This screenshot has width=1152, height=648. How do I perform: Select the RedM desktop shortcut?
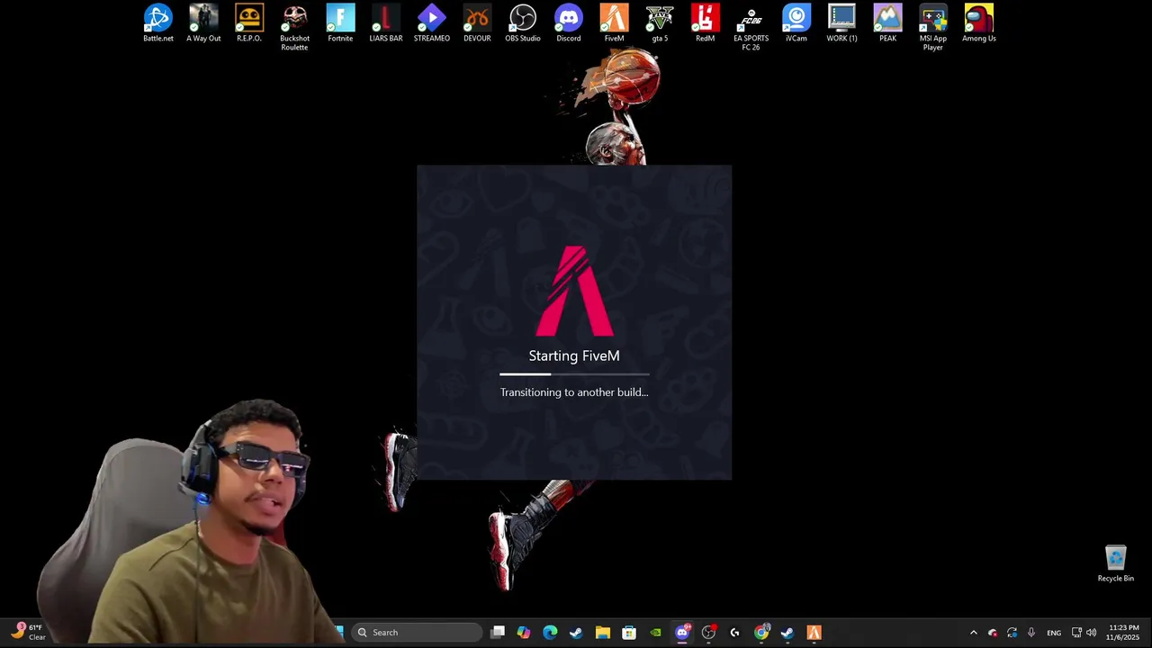click(705, 23)
